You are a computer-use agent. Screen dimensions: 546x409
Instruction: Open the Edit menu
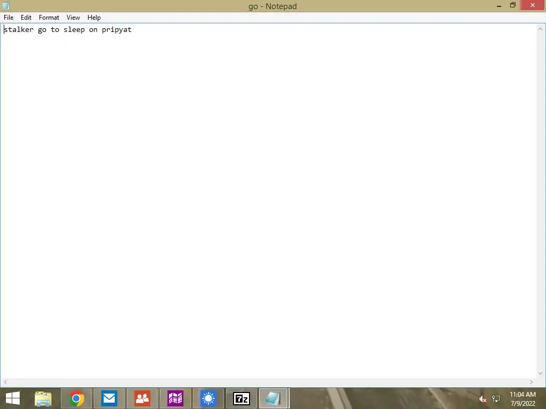click(26, 18)
